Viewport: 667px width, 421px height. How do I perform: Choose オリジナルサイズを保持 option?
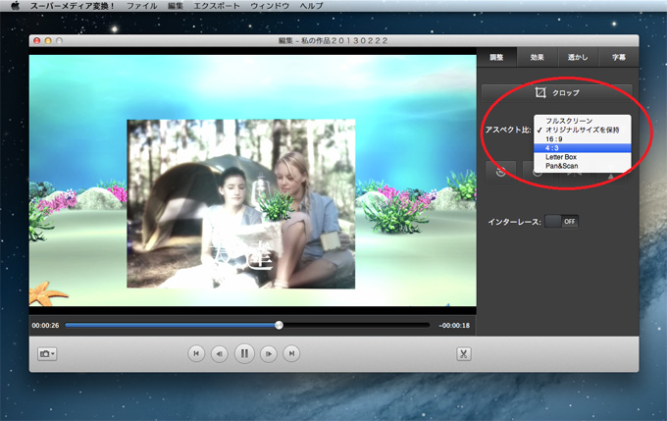coord(583,130)
